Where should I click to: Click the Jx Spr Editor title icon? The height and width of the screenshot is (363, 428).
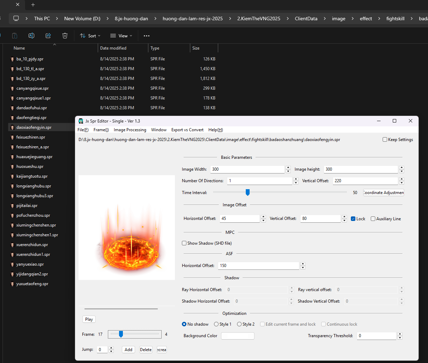pos(81,121)
